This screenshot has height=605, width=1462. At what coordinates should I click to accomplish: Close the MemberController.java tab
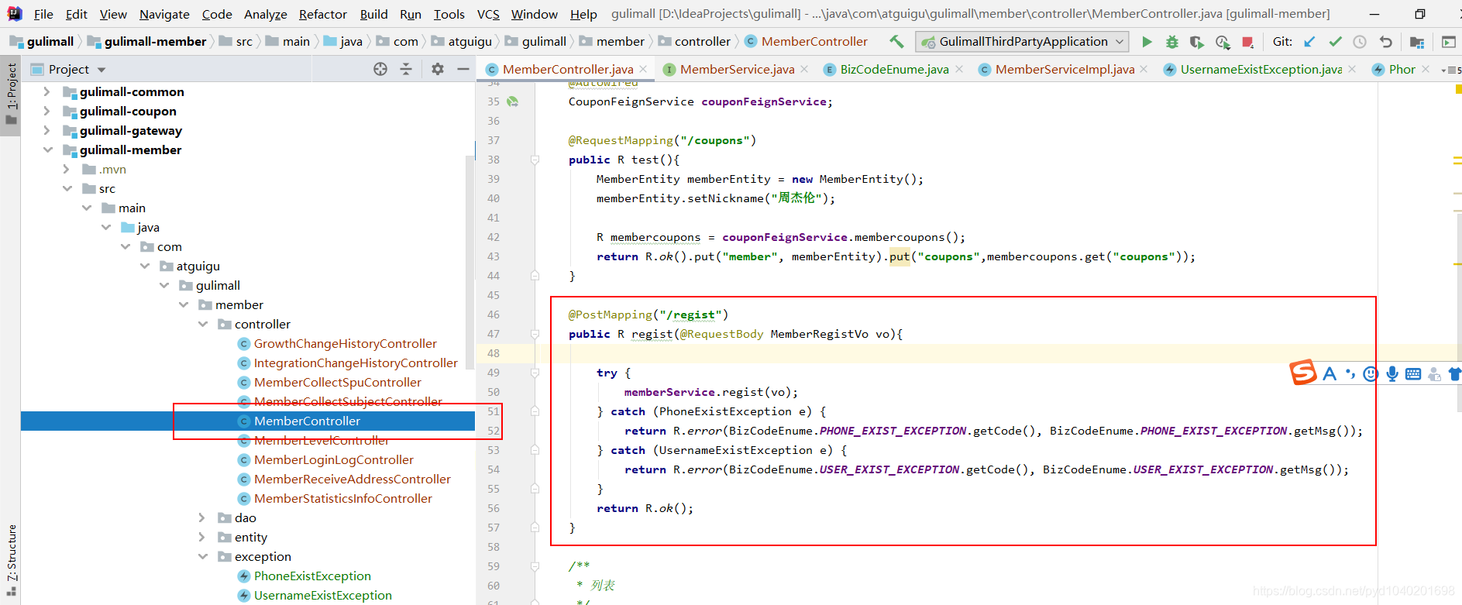coord(643,69)
